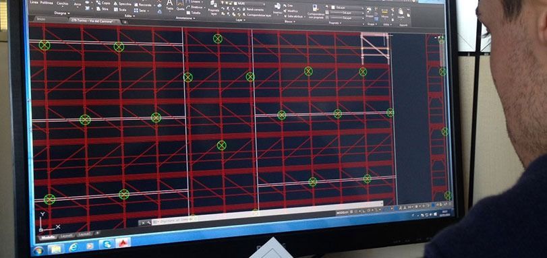Screen dimensions: 547x258
Task: Open the Windows Start menu
Action: pyautogui.click(x=38, y=251)
